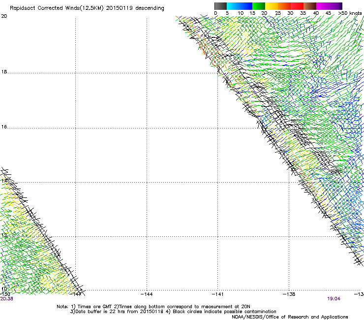Click the yellow 20-25 knots color band
The height and width of the screenshot is (320, 364).
point(272,6)
